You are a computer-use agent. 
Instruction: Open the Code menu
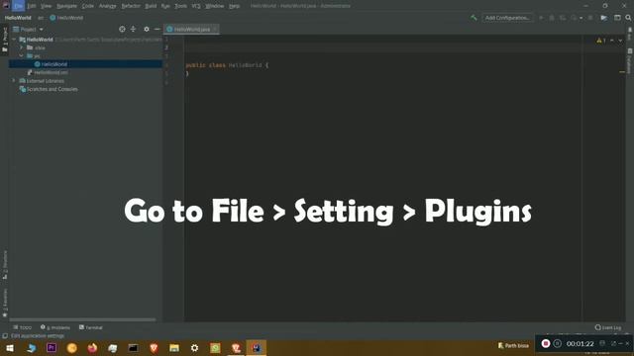tap(88, 6)
